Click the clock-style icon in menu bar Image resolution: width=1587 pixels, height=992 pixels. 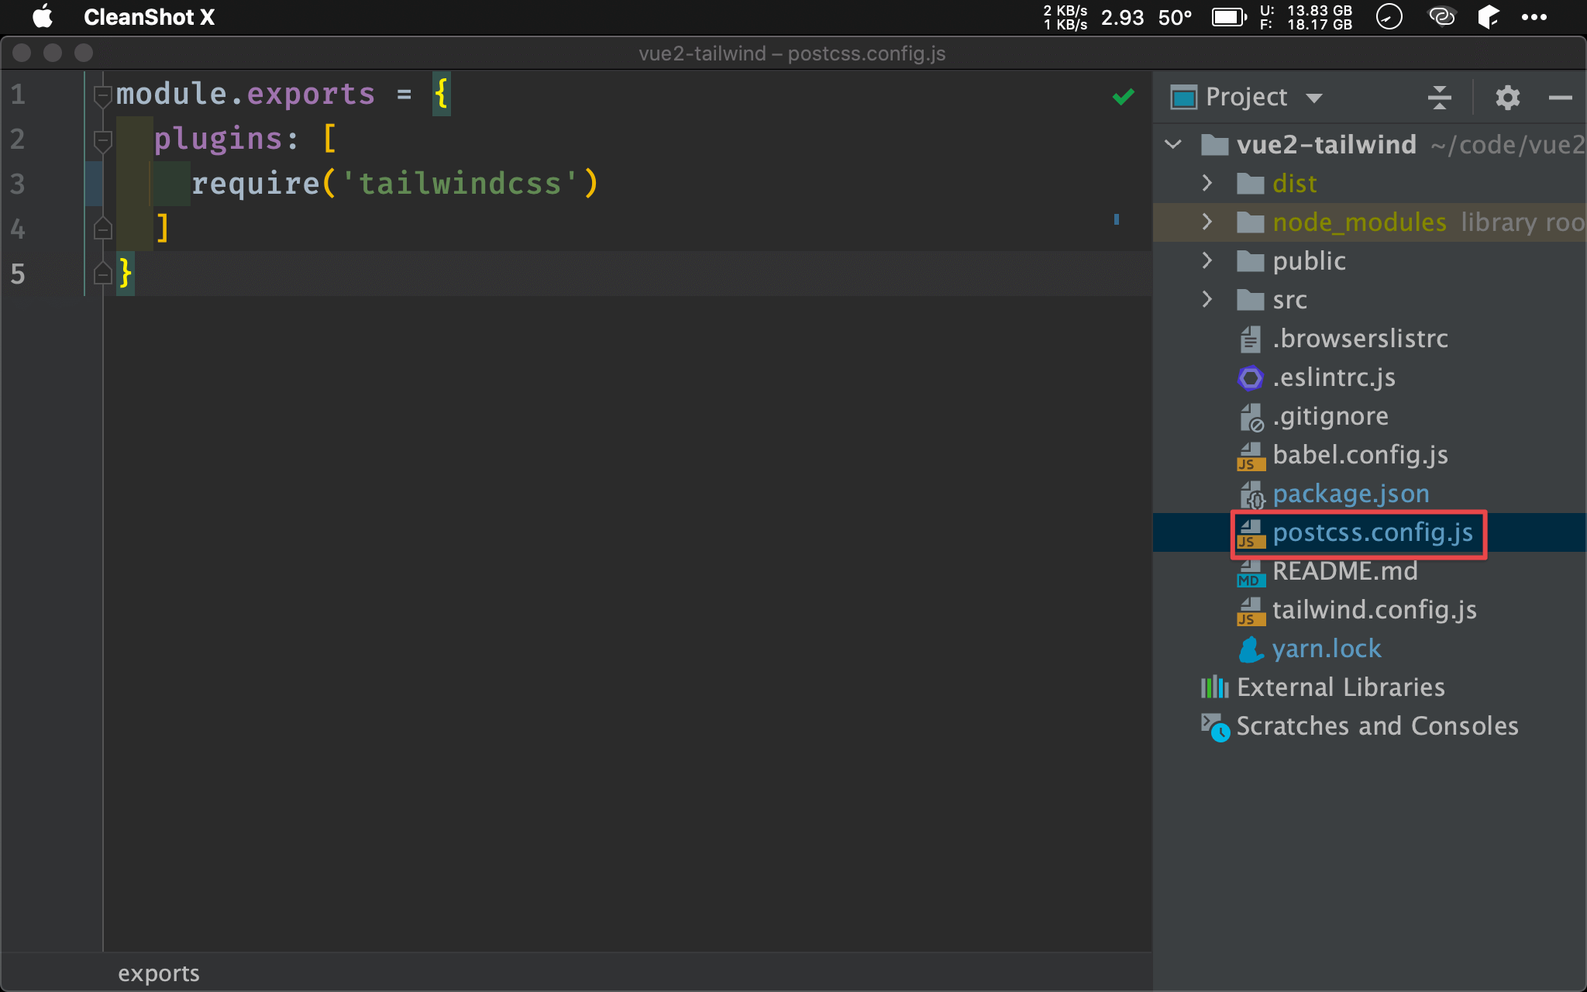(x=1389, y=17)
